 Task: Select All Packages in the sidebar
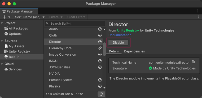(22, 28)
